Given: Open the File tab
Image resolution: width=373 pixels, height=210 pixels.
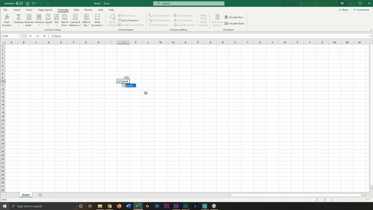Looking at the screenshot, I should [5, 10].
